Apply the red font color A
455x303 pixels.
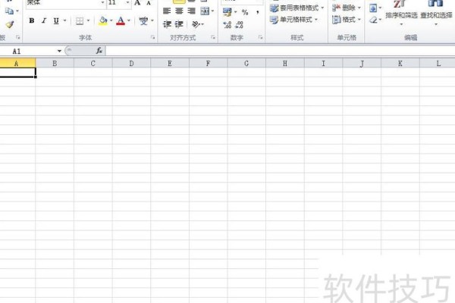[121, 20]
